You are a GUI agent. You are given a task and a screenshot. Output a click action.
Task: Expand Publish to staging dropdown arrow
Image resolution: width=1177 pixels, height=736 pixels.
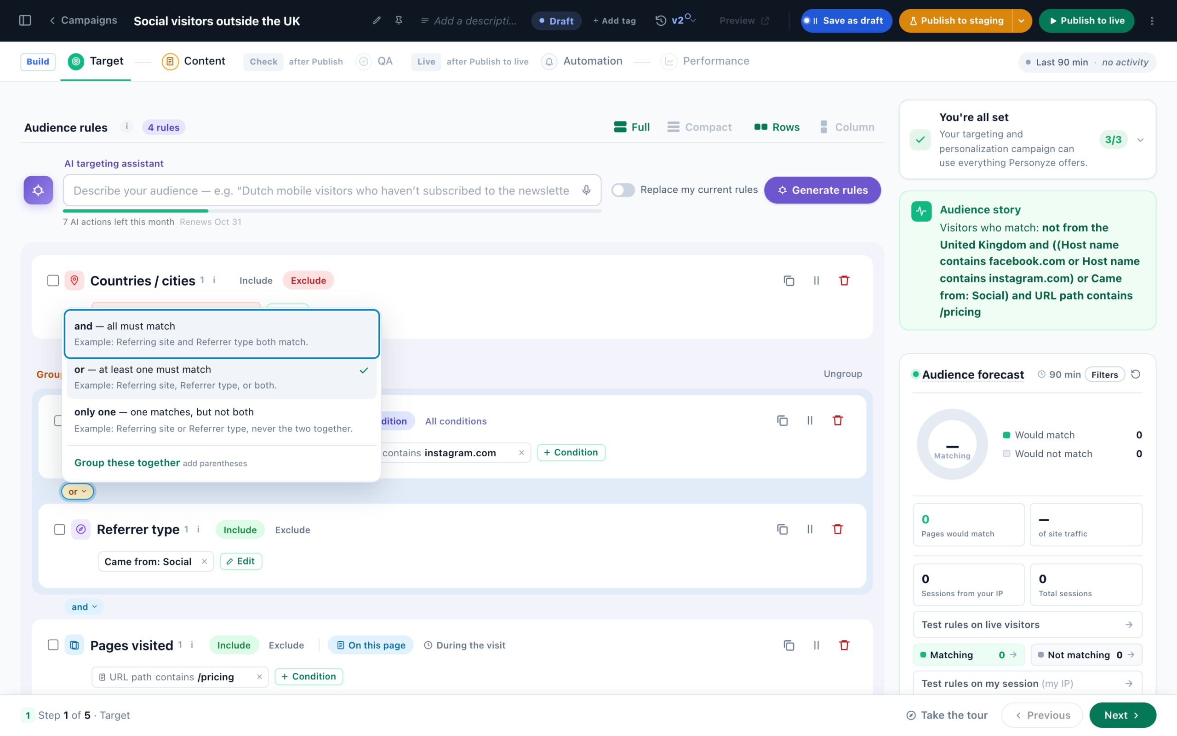pos(1021,20)
